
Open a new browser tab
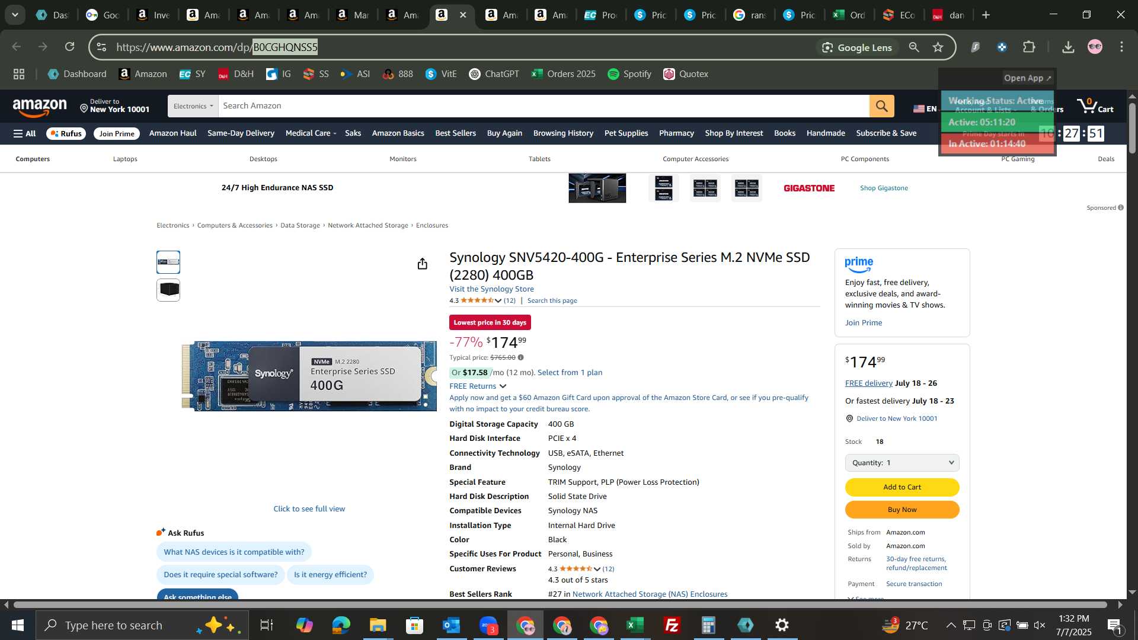(986, 15)
